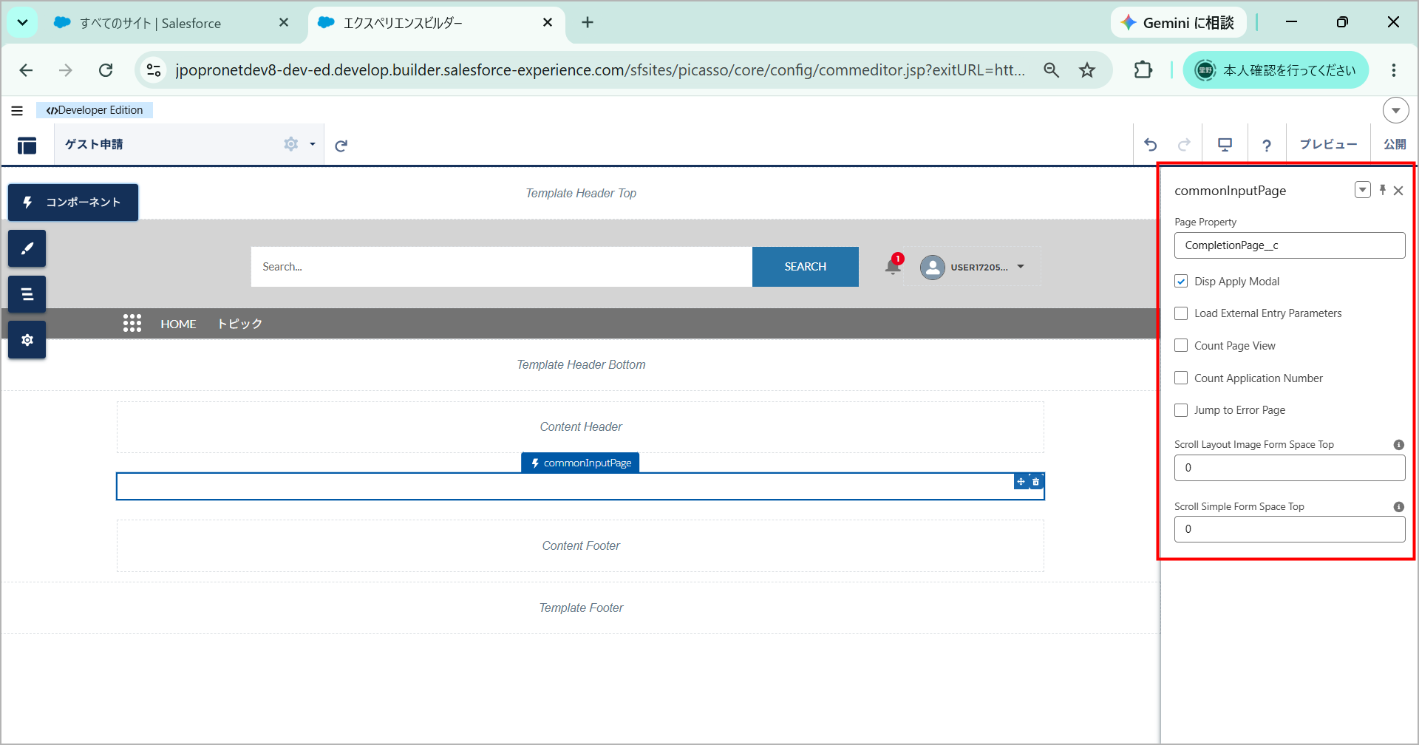Open the Page Structure list panel

click(27, 294)
